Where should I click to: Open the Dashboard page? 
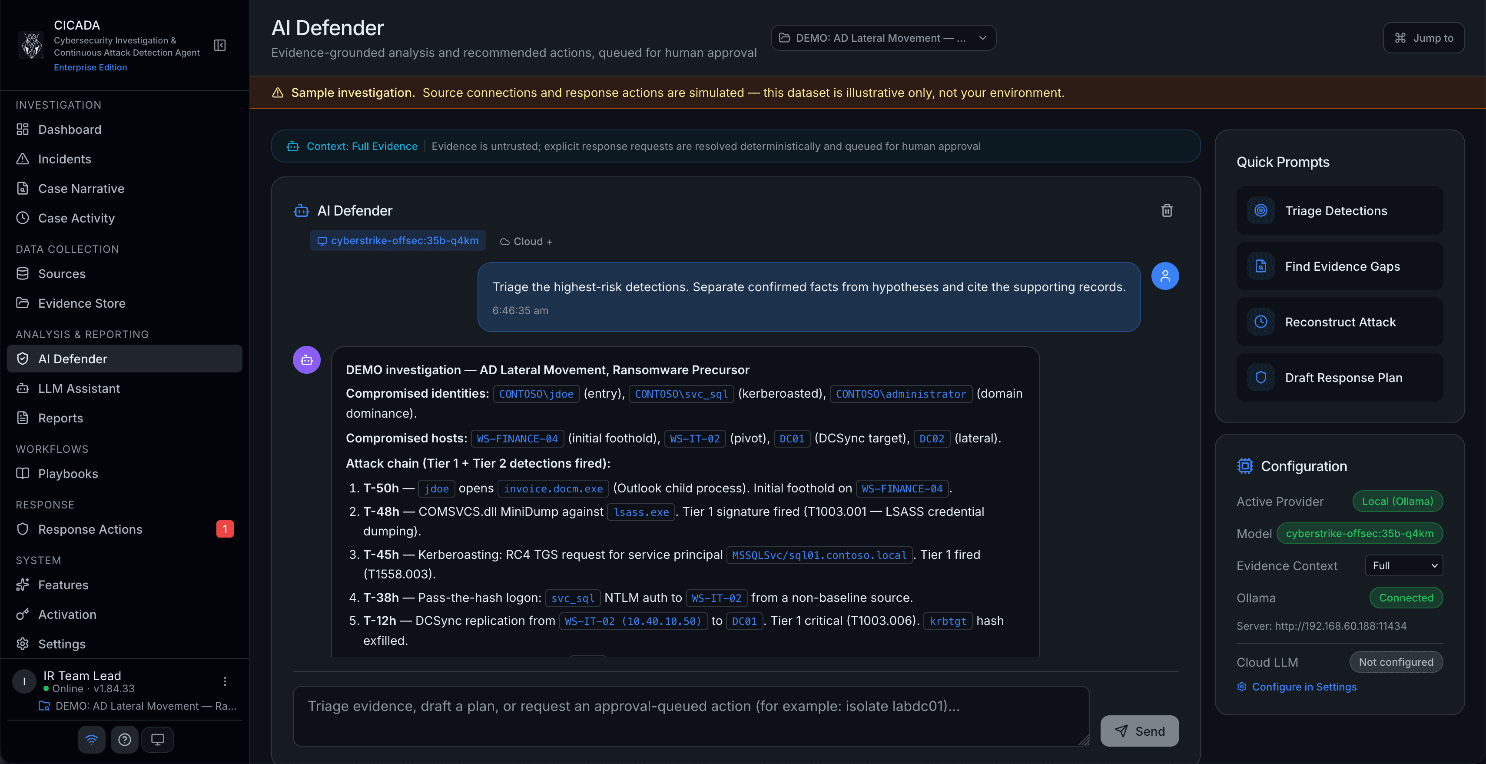tap(125, 129)
